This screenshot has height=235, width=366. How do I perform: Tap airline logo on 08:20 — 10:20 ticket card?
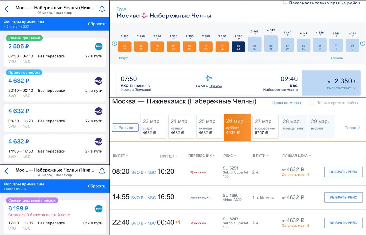click(x=99, y=111)
